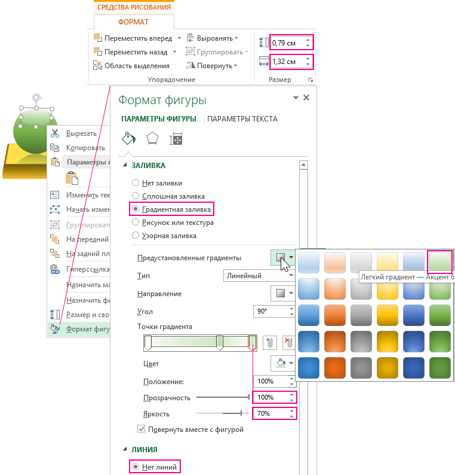The image size is (455, 475).
Task: Open the Effects pentagon tab
Action: click(152, 139)
